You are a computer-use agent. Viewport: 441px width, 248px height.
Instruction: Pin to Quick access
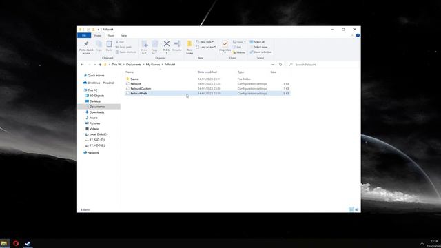86,48
